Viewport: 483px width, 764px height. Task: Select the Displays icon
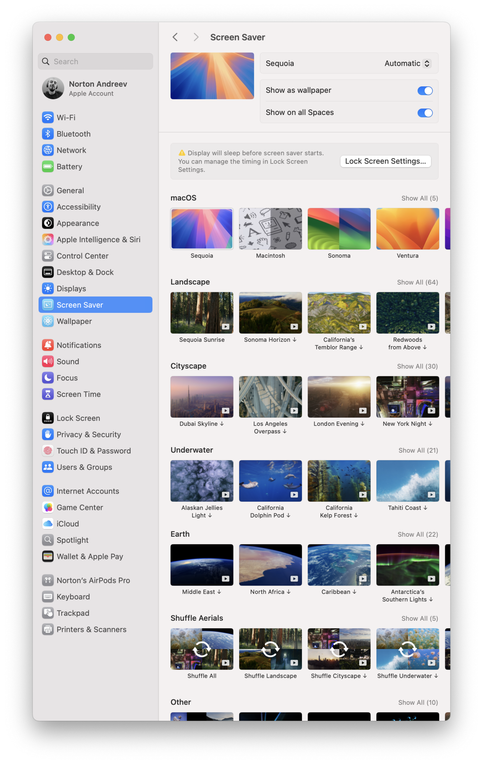[x=48, y=288]
